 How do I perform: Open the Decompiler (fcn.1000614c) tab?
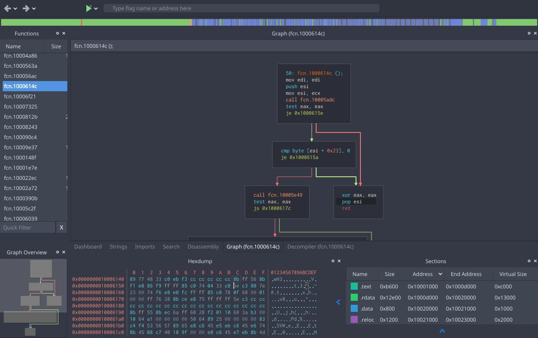coord(321,247)
